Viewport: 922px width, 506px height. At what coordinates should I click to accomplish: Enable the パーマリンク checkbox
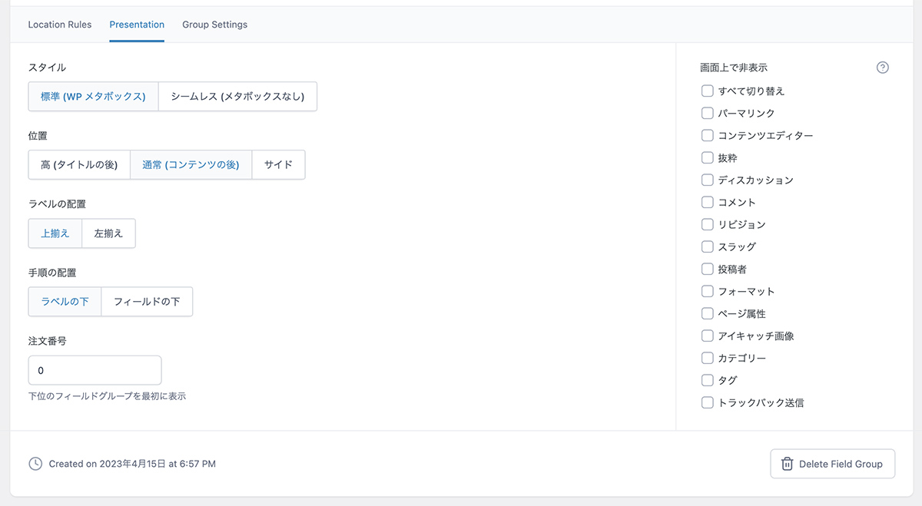tap(708, 113)
